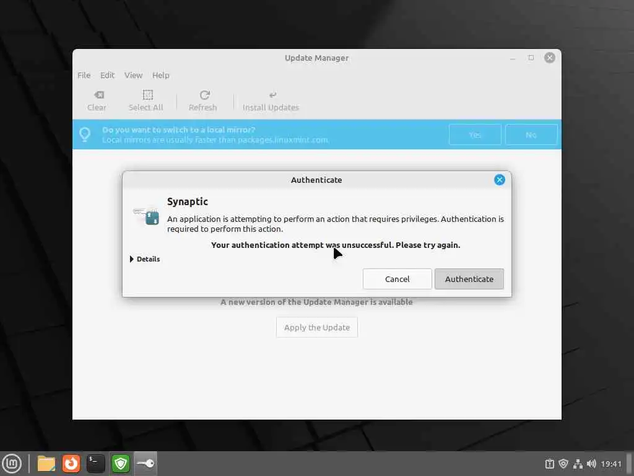This screenshot has height=476, width=634.
Task: Click 'A new version of the Update Manager' text
Action: pyautogui.click(x=316, y=302)
